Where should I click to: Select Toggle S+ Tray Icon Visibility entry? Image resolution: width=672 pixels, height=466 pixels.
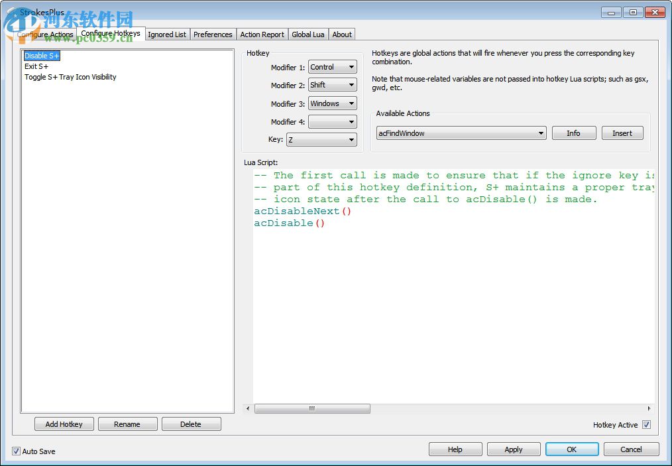click(70, 77)
